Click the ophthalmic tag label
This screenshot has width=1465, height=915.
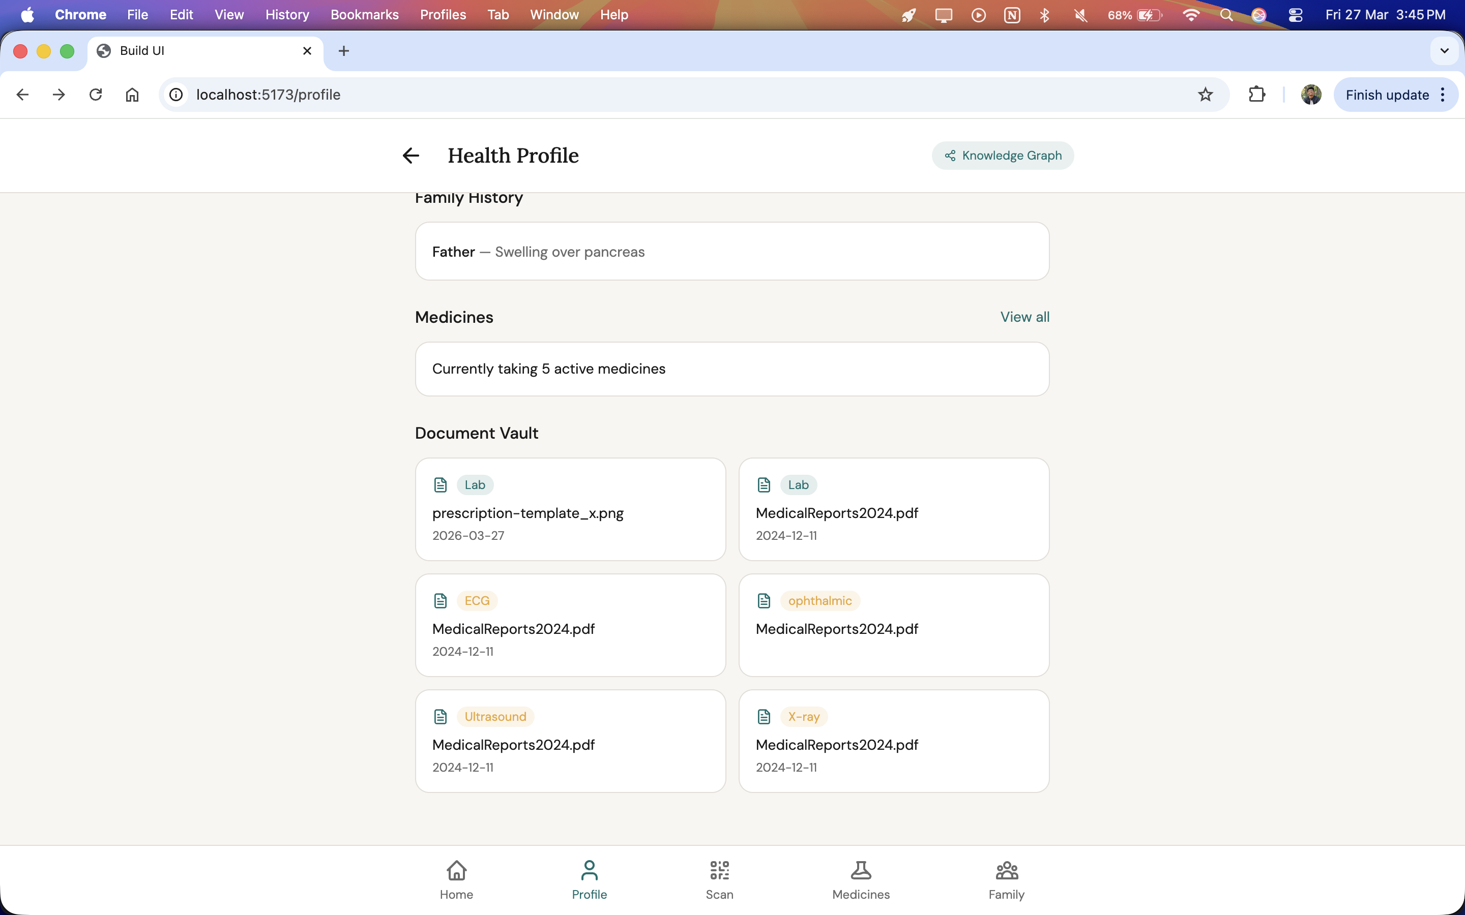[x=819, y=601]
